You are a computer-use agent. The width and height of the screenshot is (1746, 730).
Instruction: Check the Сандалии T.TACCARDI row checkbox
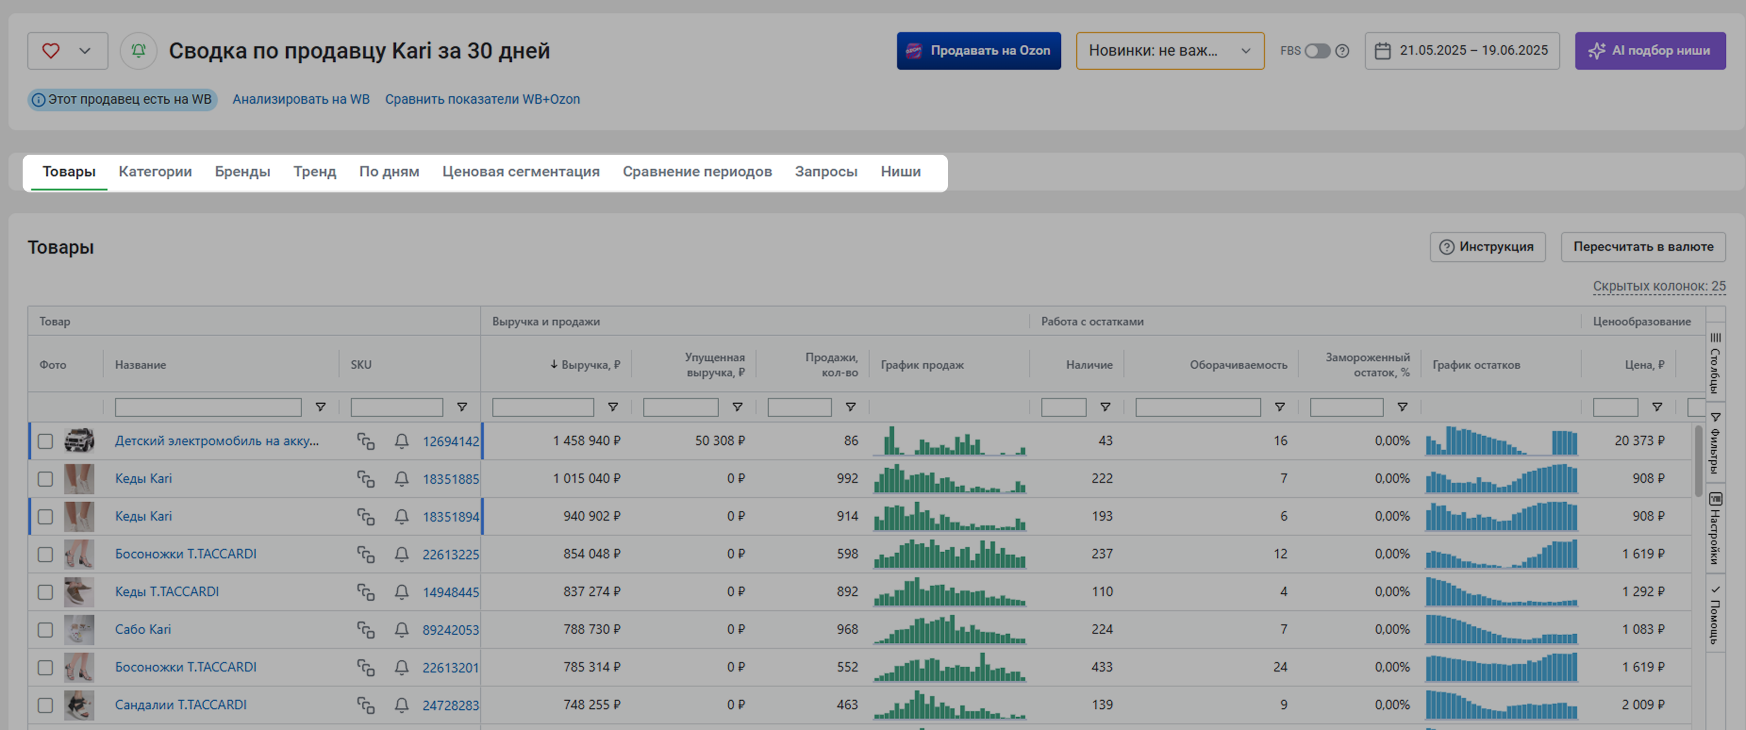(x=45, y=705)
